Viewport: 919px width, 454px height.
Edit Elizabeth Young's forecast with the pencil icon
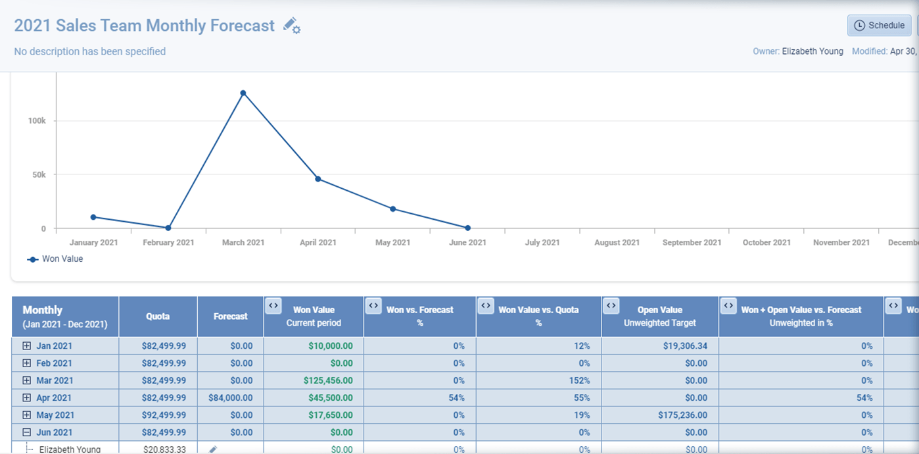point(212,450)
